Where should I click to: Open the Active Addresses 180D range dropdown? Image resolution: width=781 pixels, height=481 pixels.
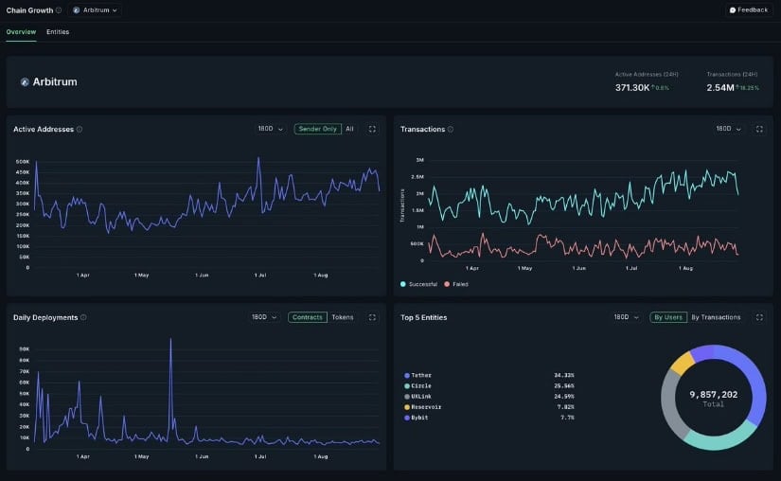(x=270, y=129)
